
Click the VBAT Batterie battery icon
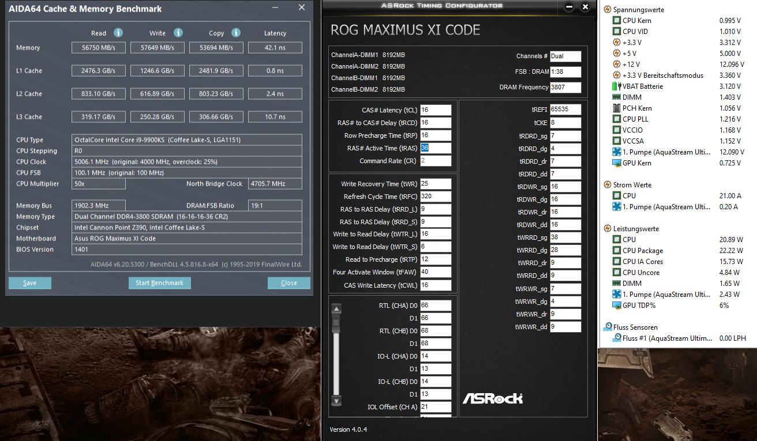click(617, 86)
